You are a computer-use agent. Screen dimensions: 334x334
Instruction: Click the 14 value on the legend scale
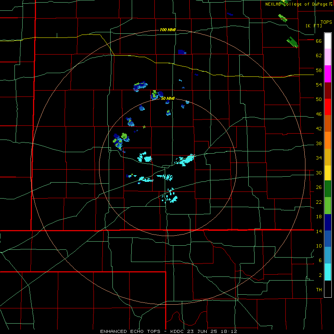[x=319, y=231]
